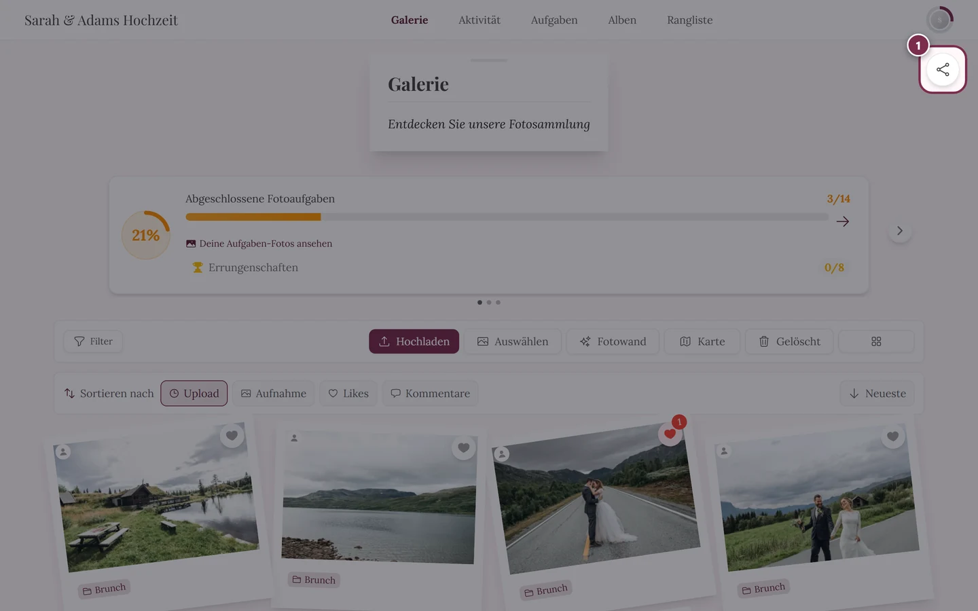978x611 pixels.
Task: Click the uploader avatar on the cabin photo
Action: (63, 451)
